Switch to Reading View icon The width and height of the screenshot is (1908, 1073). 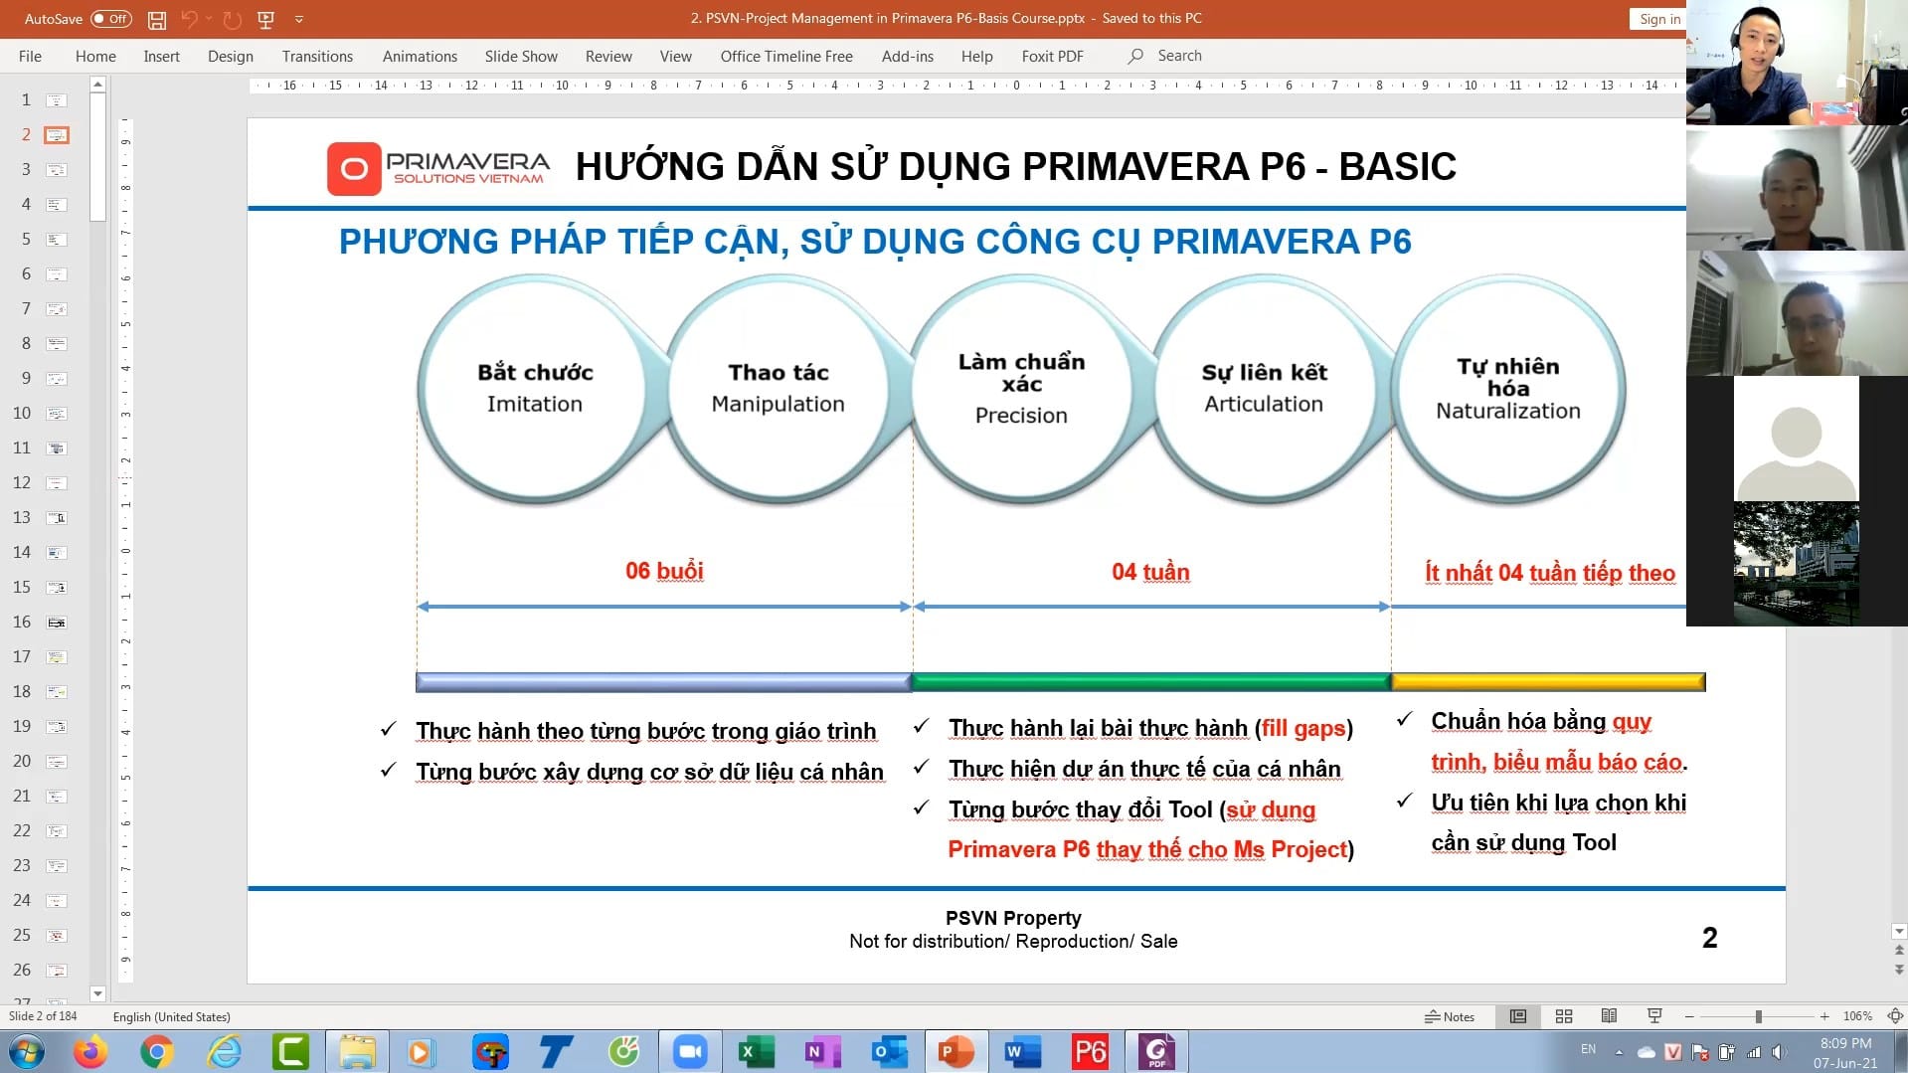(1609, 1016)
